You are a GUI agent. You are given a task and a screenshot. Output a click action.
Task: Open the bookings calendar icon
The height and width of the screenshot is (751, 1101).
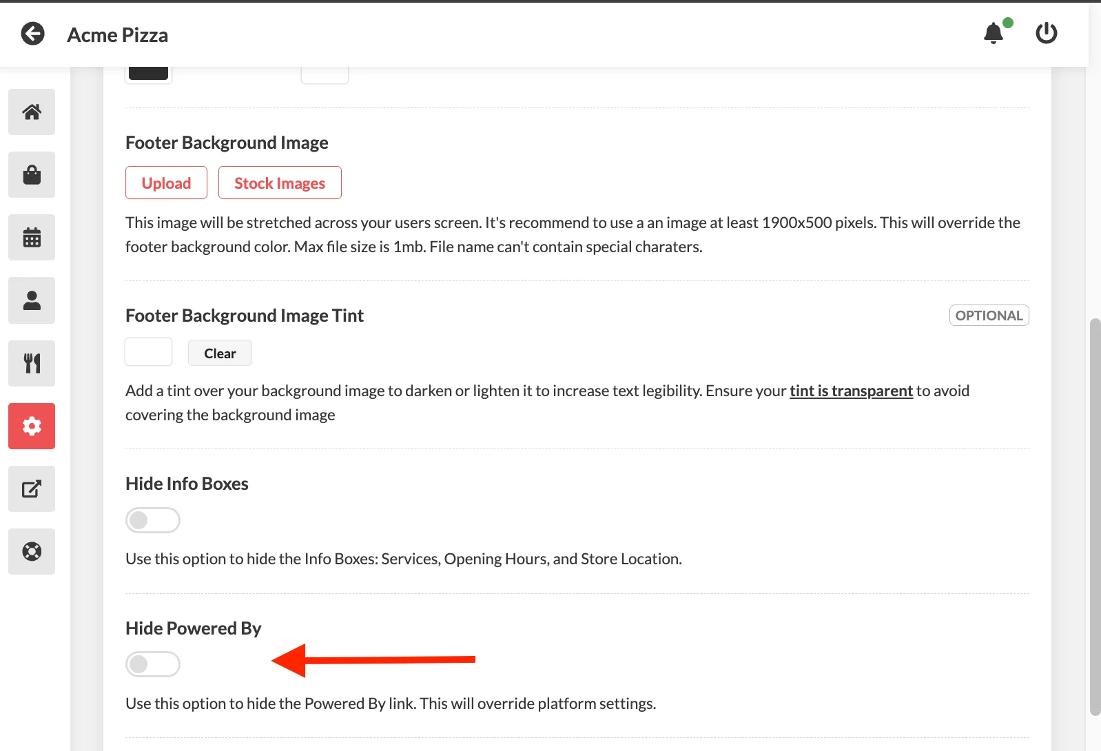coord(32,238)
